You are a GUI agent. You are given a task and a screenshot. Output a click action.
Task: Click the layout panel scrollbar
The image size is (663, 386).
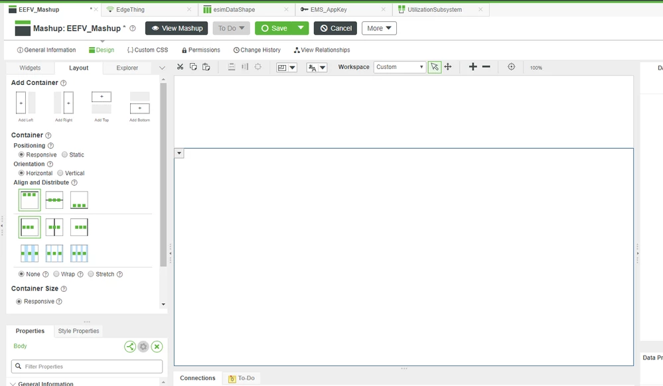(163, 174)
